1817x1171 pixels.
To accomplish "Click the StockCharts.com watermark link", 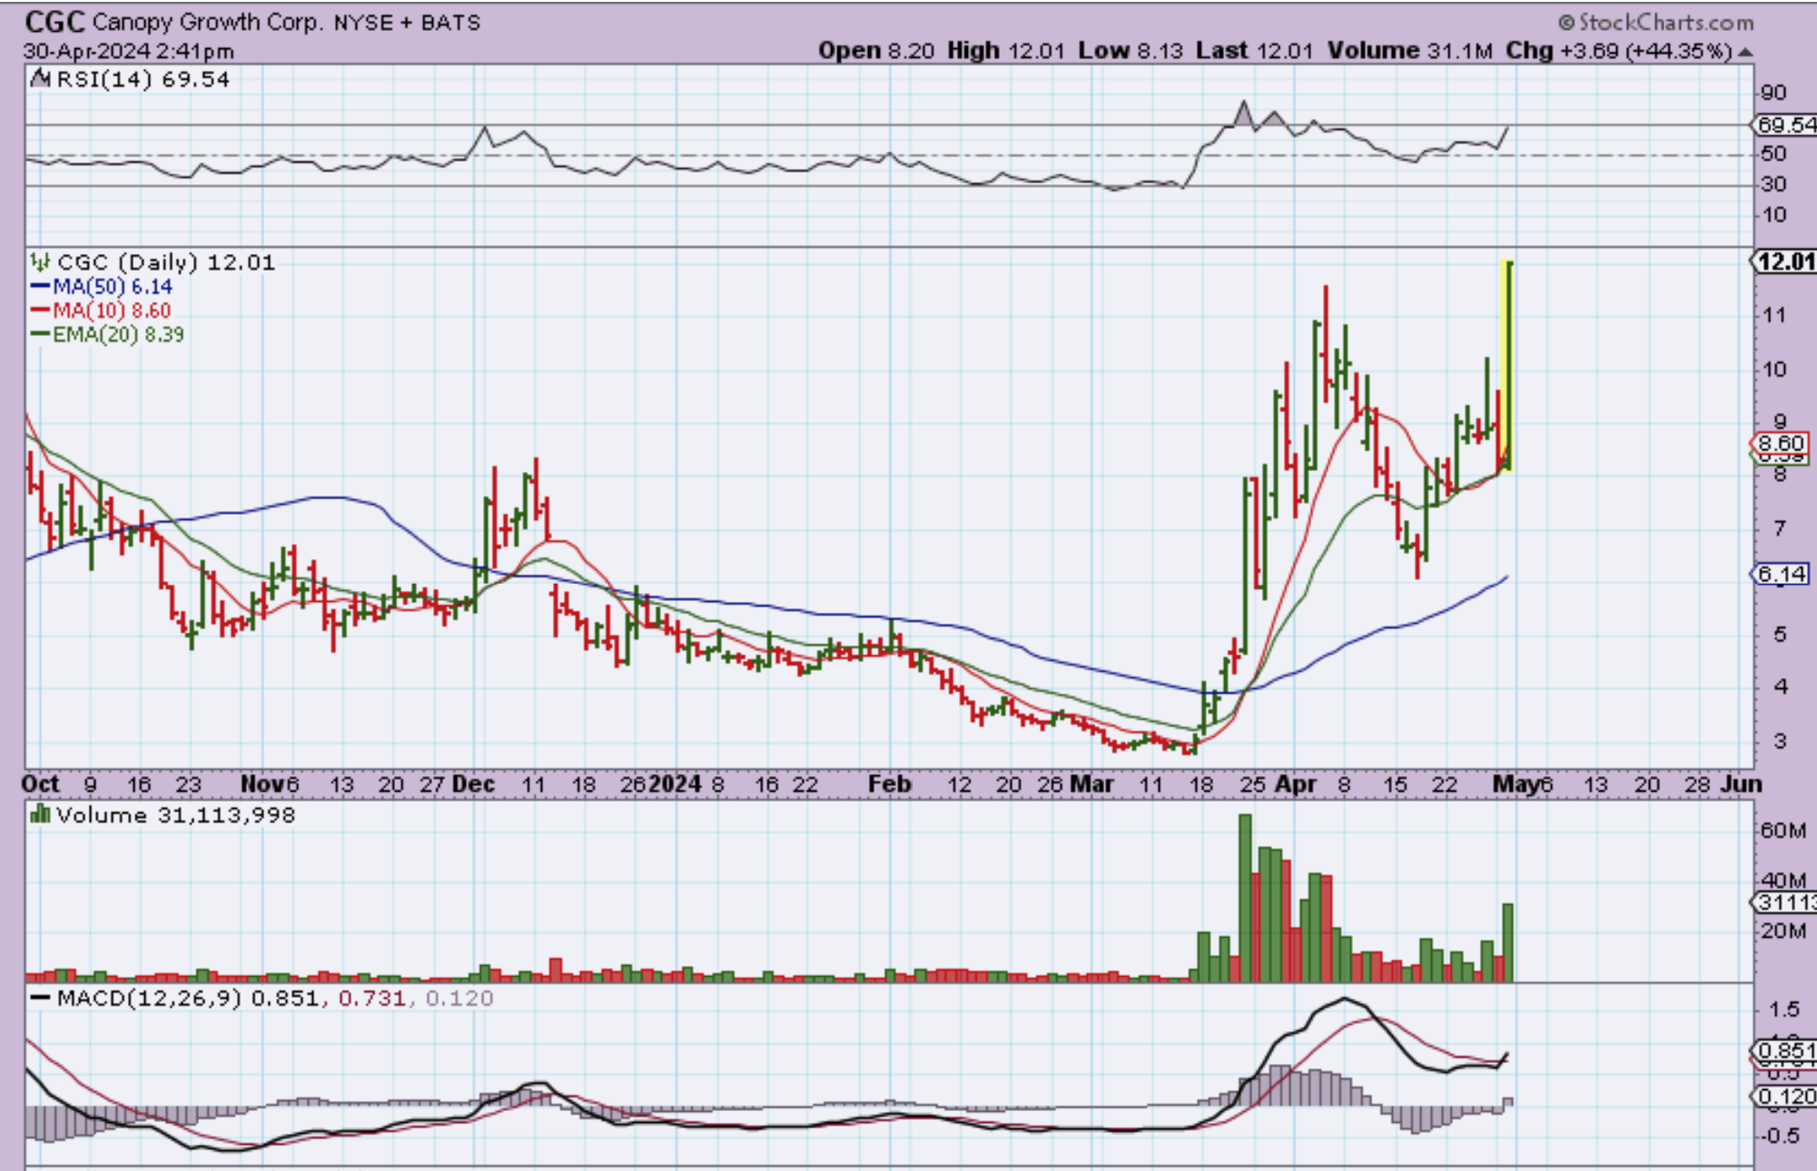I will tap(1665, 22).
